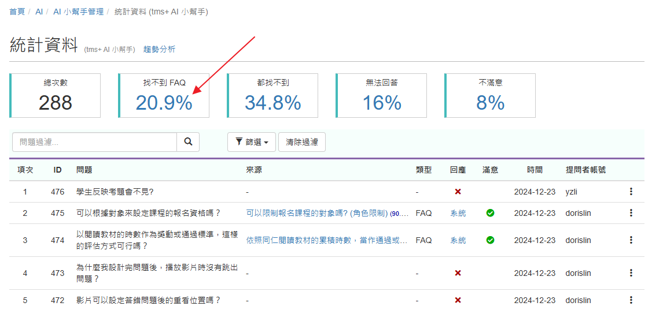The height and width of the screenshot is (310, 652).
Task: Select the 都找不到 34.8% stat card
Action: (272, 96)
